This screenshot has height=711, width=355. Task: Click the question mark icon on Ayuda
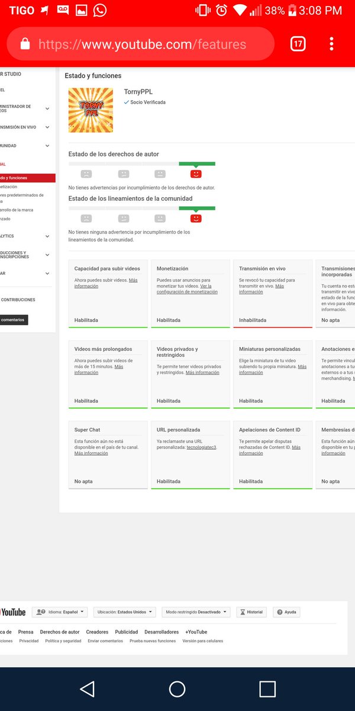coord(279,612)
